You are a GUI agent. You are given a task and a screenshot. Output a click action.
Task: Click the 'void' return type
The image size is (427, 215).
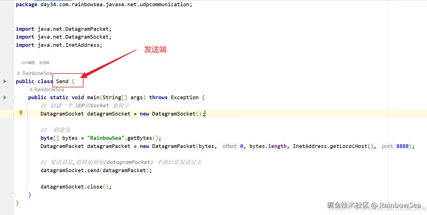78,97
